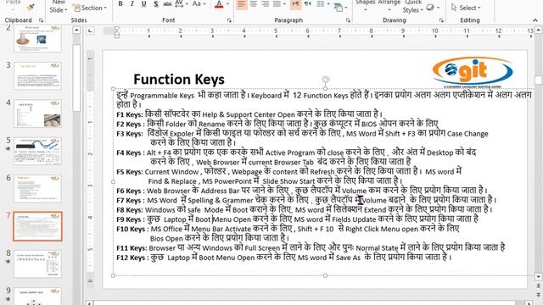543x305 pixels.
Task: Click the ruler tab selector
Action: click(x=90, y=30)
